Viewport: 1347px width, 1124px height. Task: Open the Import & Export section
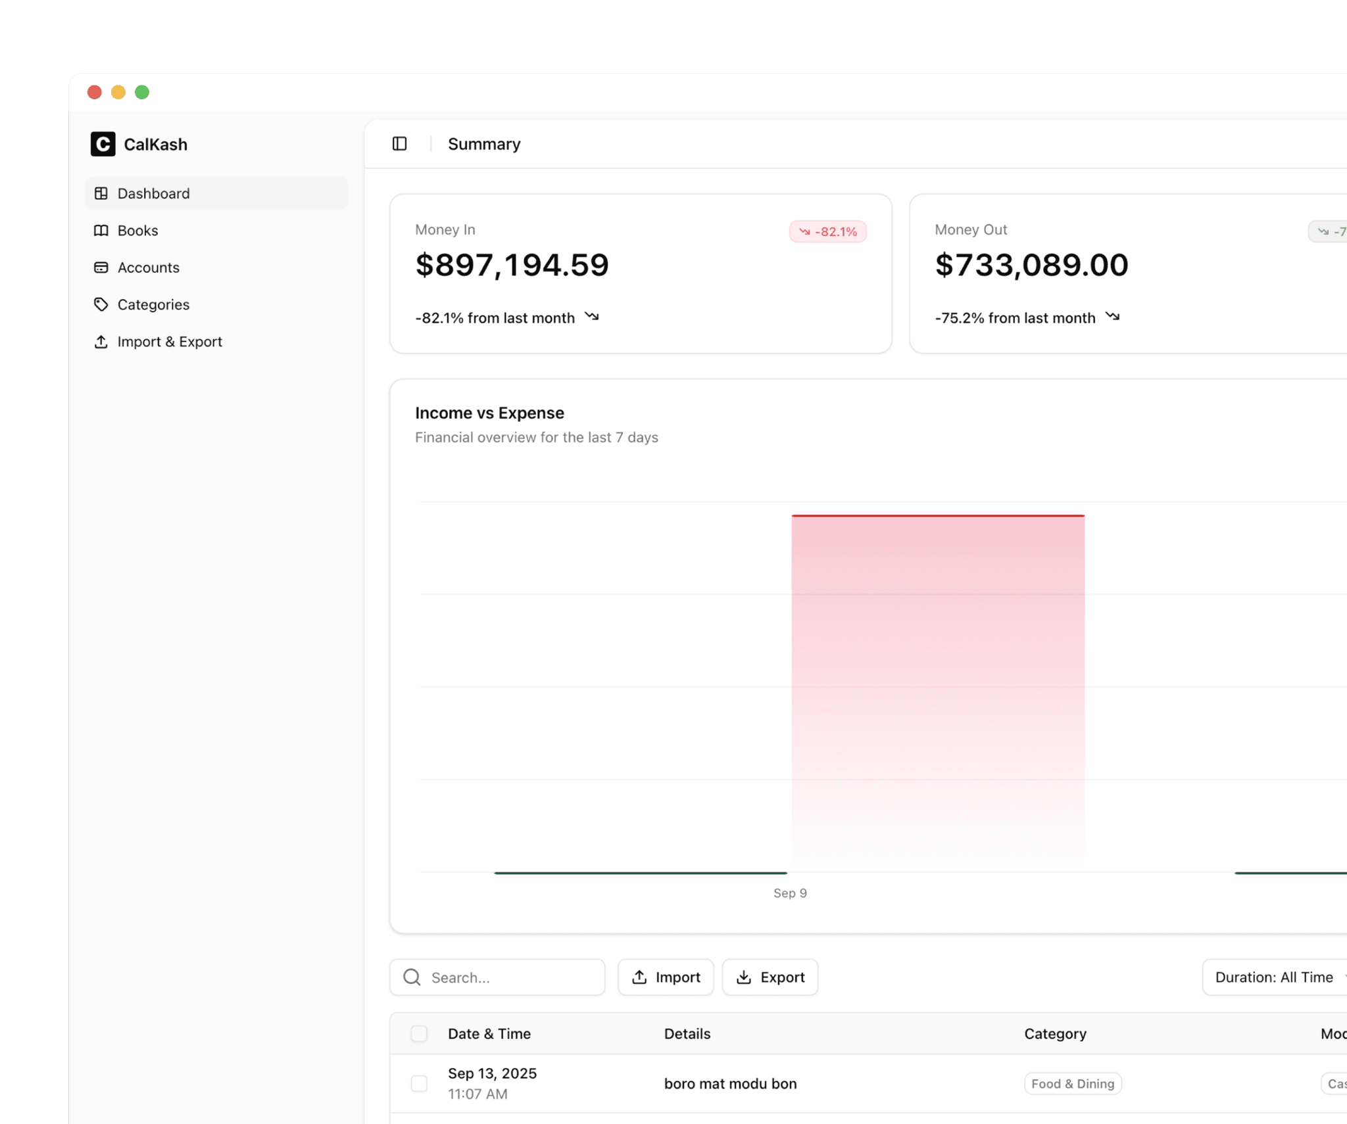(216, 342)
